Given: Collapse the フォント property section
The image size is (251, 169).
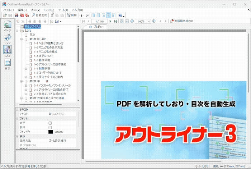Looking at the screenshot, I should [17, 118].
